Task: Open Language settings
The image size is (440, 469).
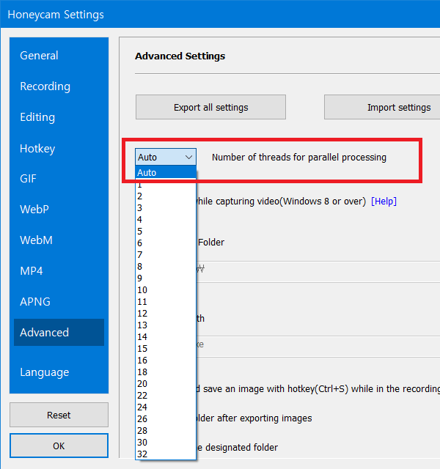Action: pyautogui.click(x=45, y=372)
